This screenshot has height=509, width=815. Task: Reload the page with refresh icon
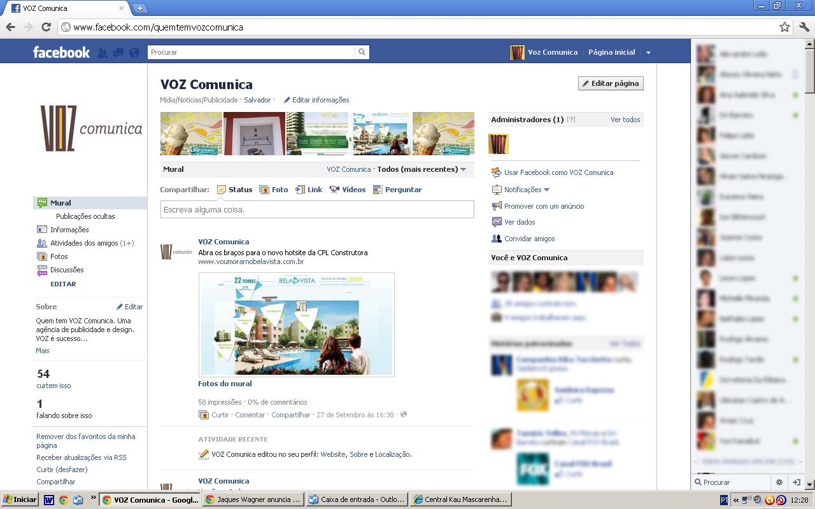click(x=46, y=27)
